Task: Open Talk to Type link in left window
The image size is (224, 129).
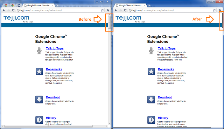Action: pyautogui.click(x=55, y=48)
